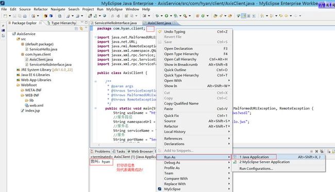The width and height of the screenshot is (335, 192).
Task: Expand the Debug As submenu
Action: click(194, 163)
